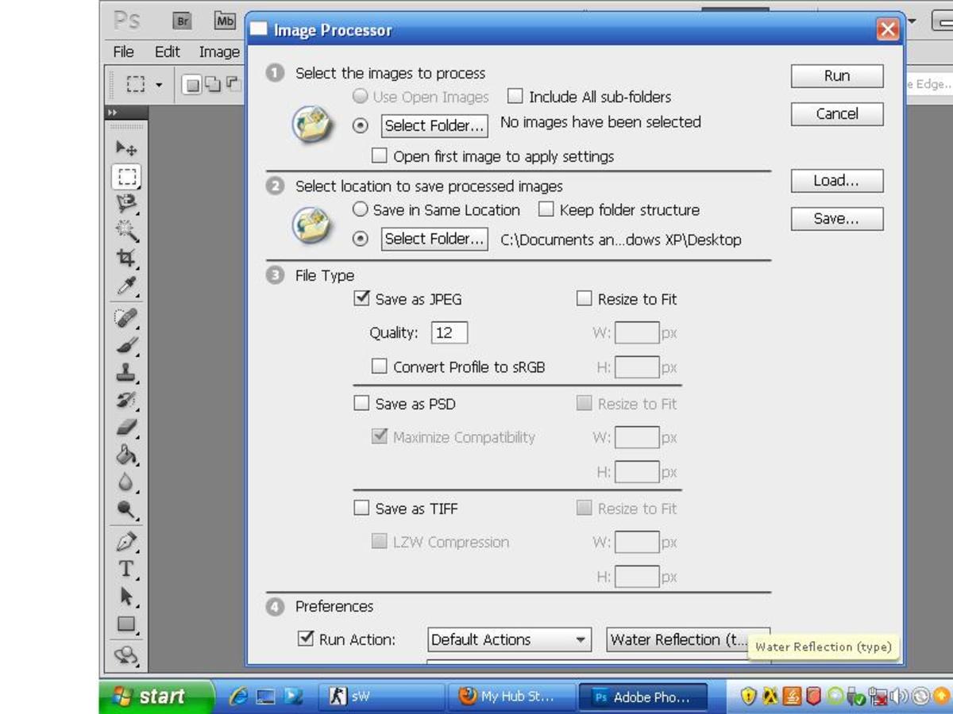
Task: Open the Edit menu
Action: coord(167,52)
